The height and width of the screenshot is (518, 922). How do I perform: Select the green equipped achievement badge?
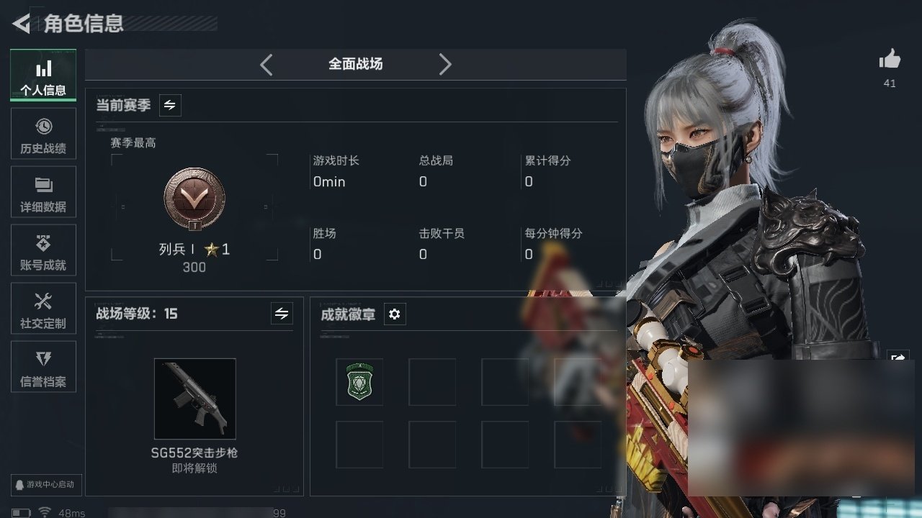(x=359, y=381)
